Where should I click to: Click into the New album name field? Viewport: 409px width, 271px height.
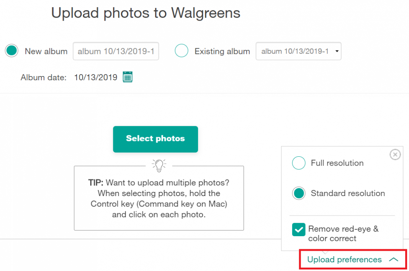(116, 51)
